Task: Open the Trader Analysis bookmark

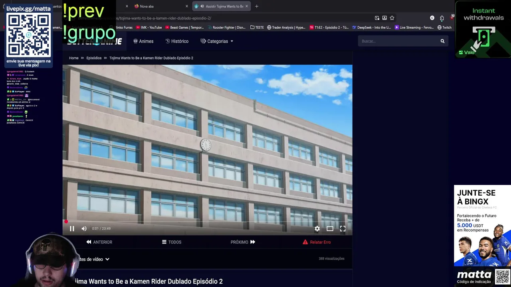Action: tap(286, 28)
